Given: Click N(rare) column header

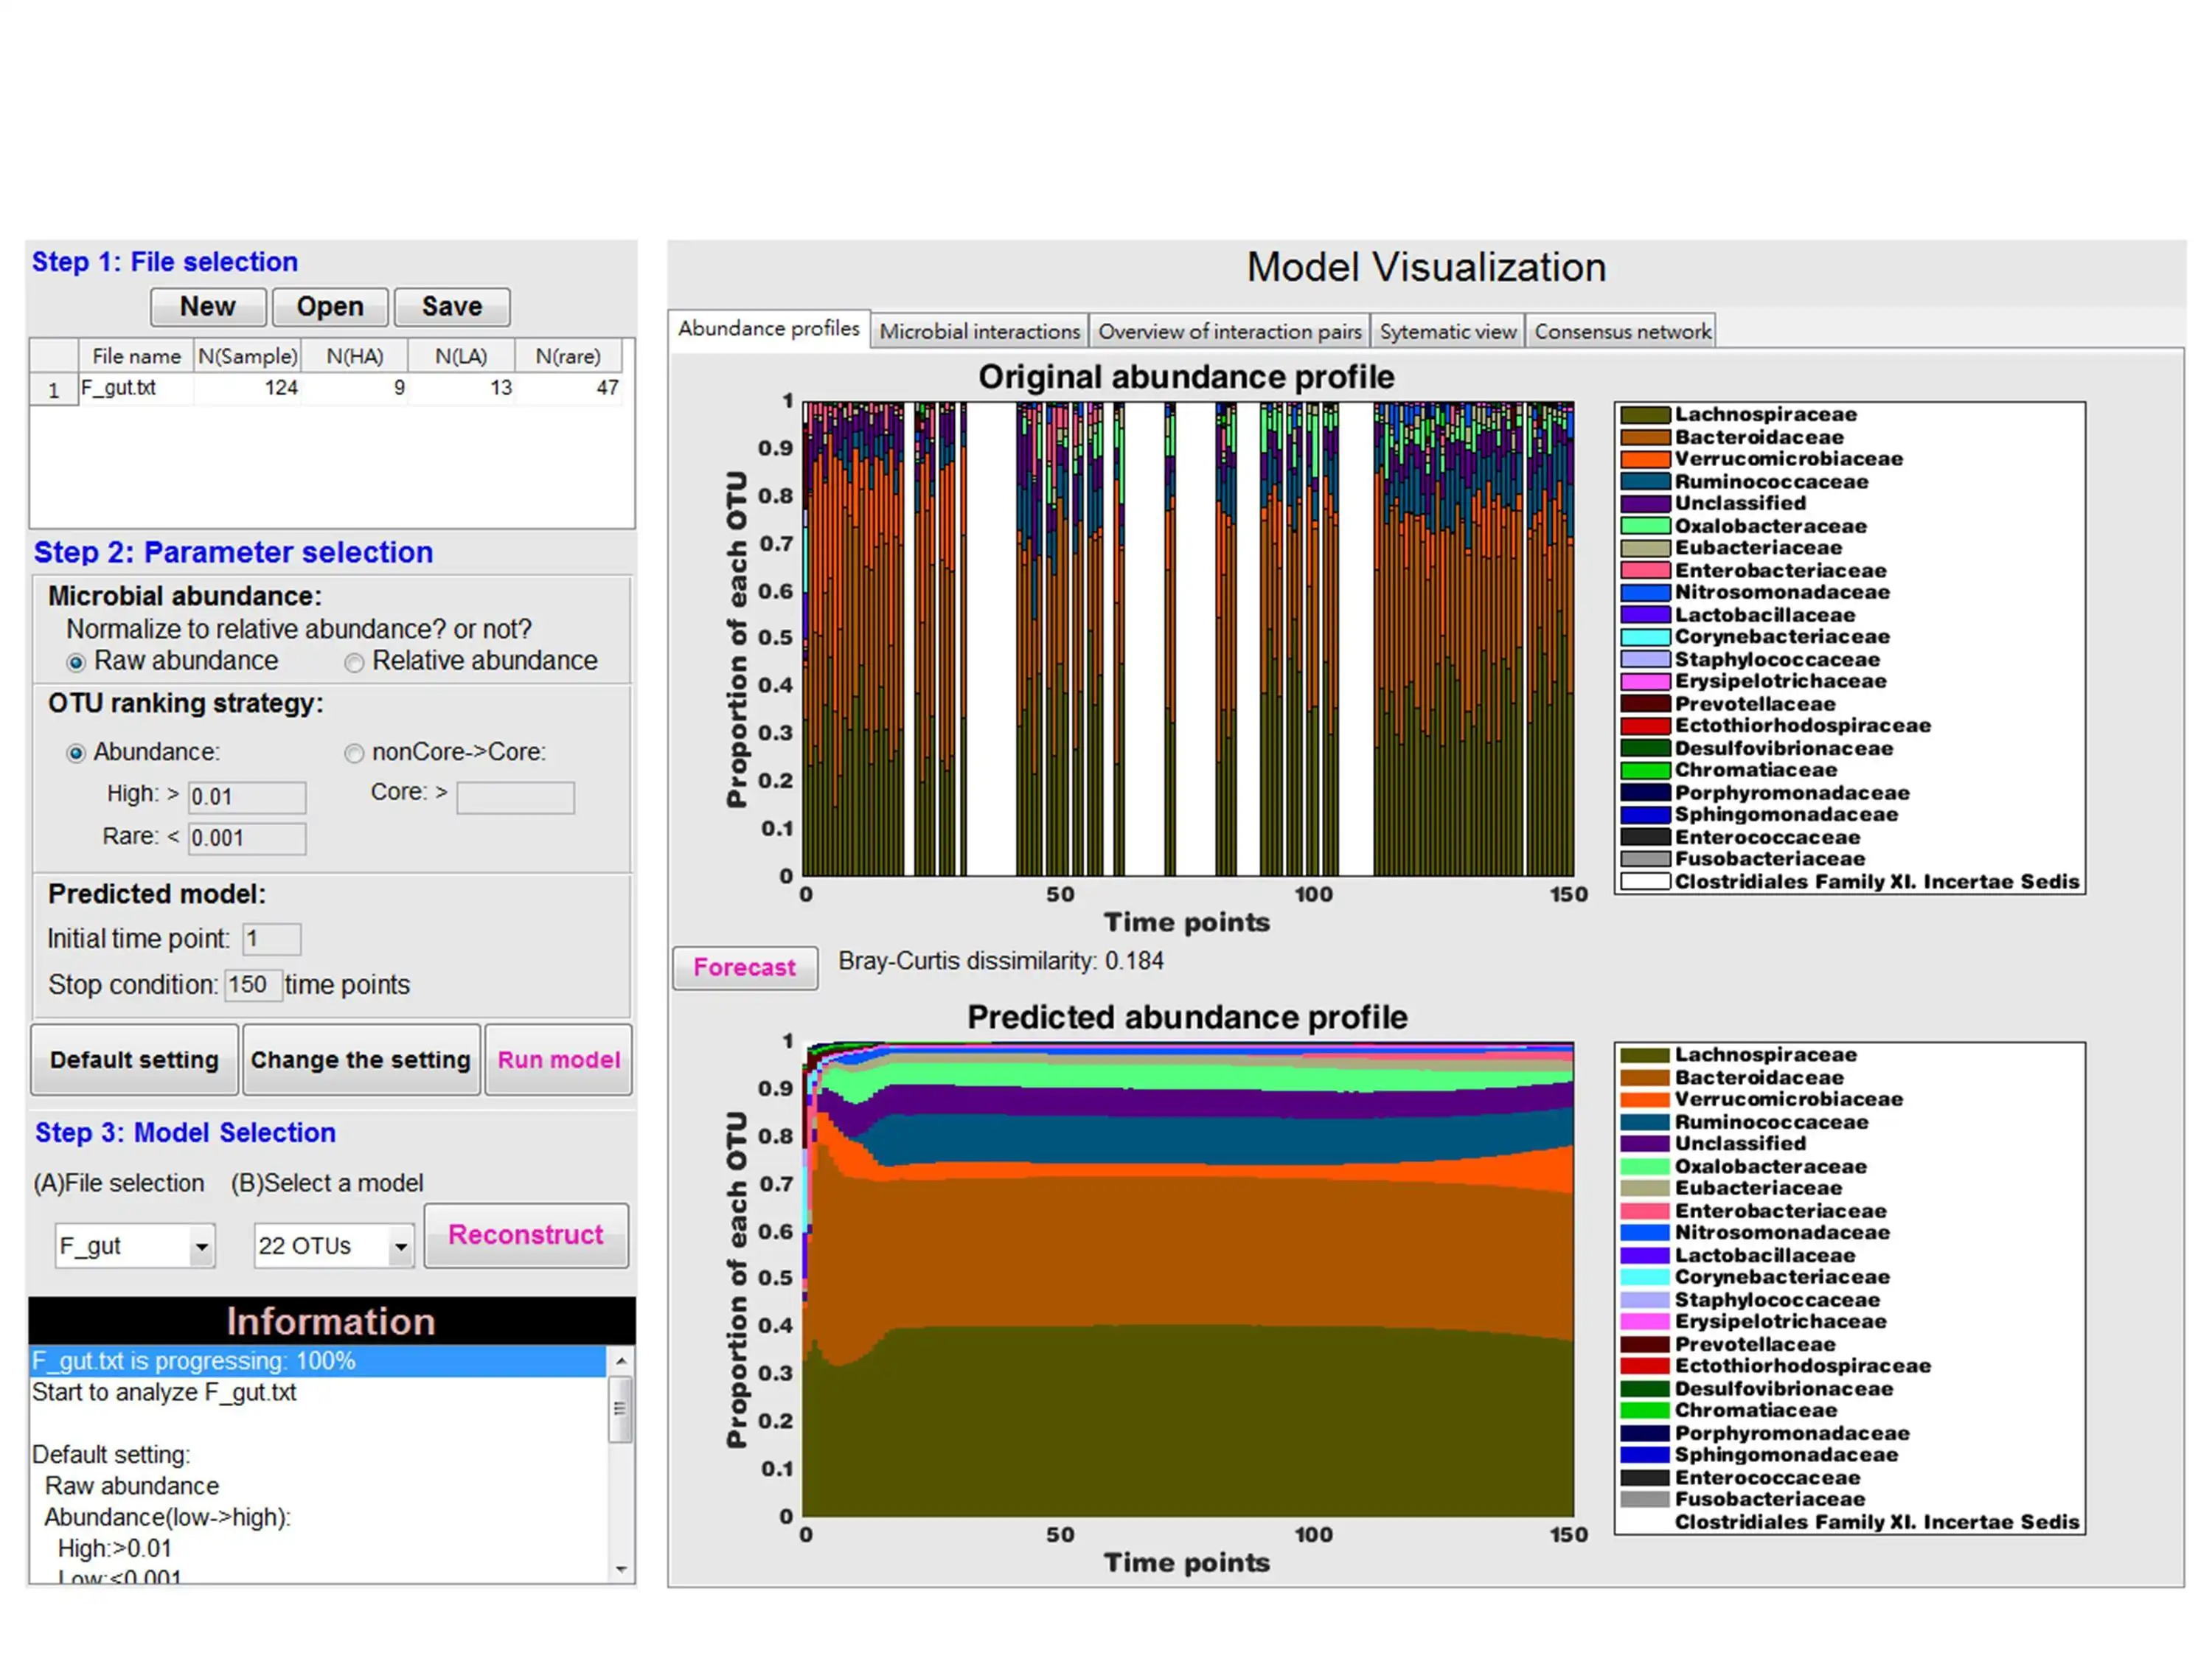Looking at the screenshot, I should click(568, 356).
